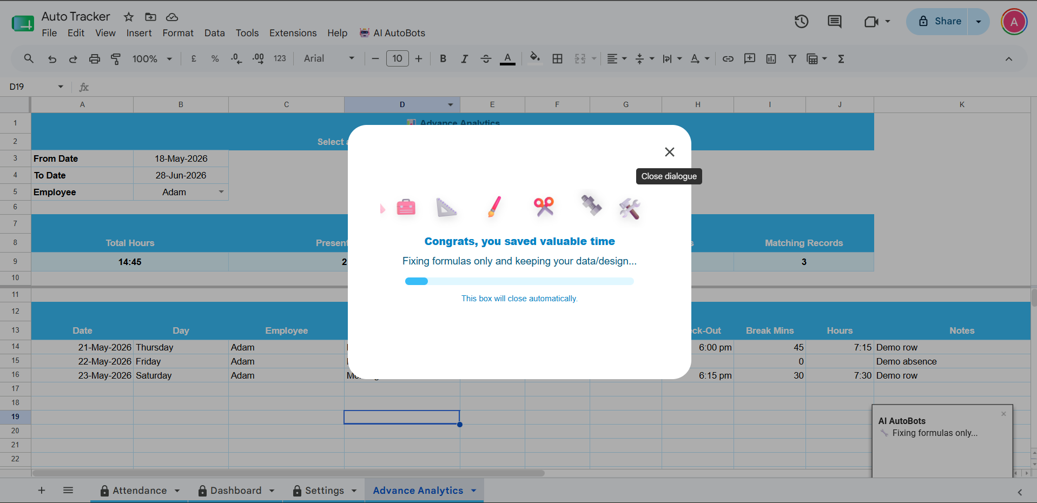Open the File menu

point(49,33)
